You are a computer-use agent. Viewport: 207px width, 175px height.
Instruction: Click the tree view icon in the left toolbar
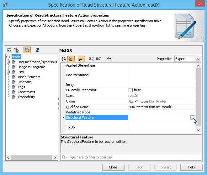pos(17,50)
